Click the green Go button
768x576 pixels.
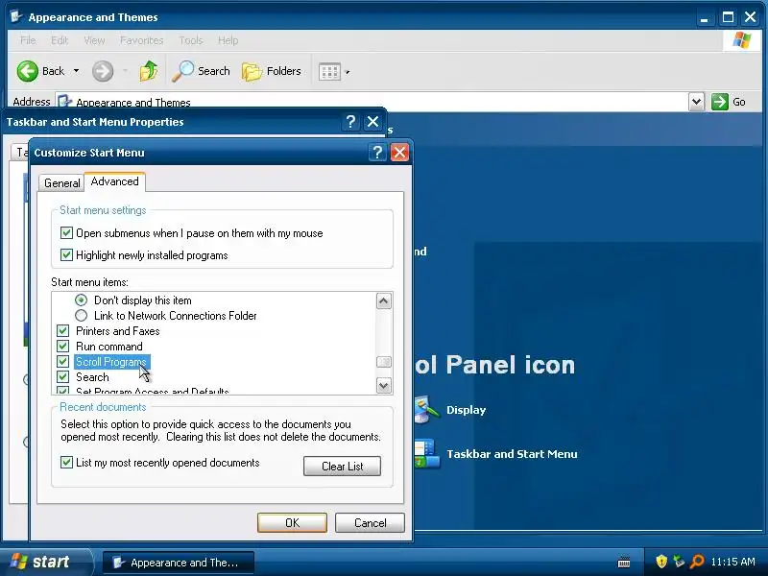point(729,102)
